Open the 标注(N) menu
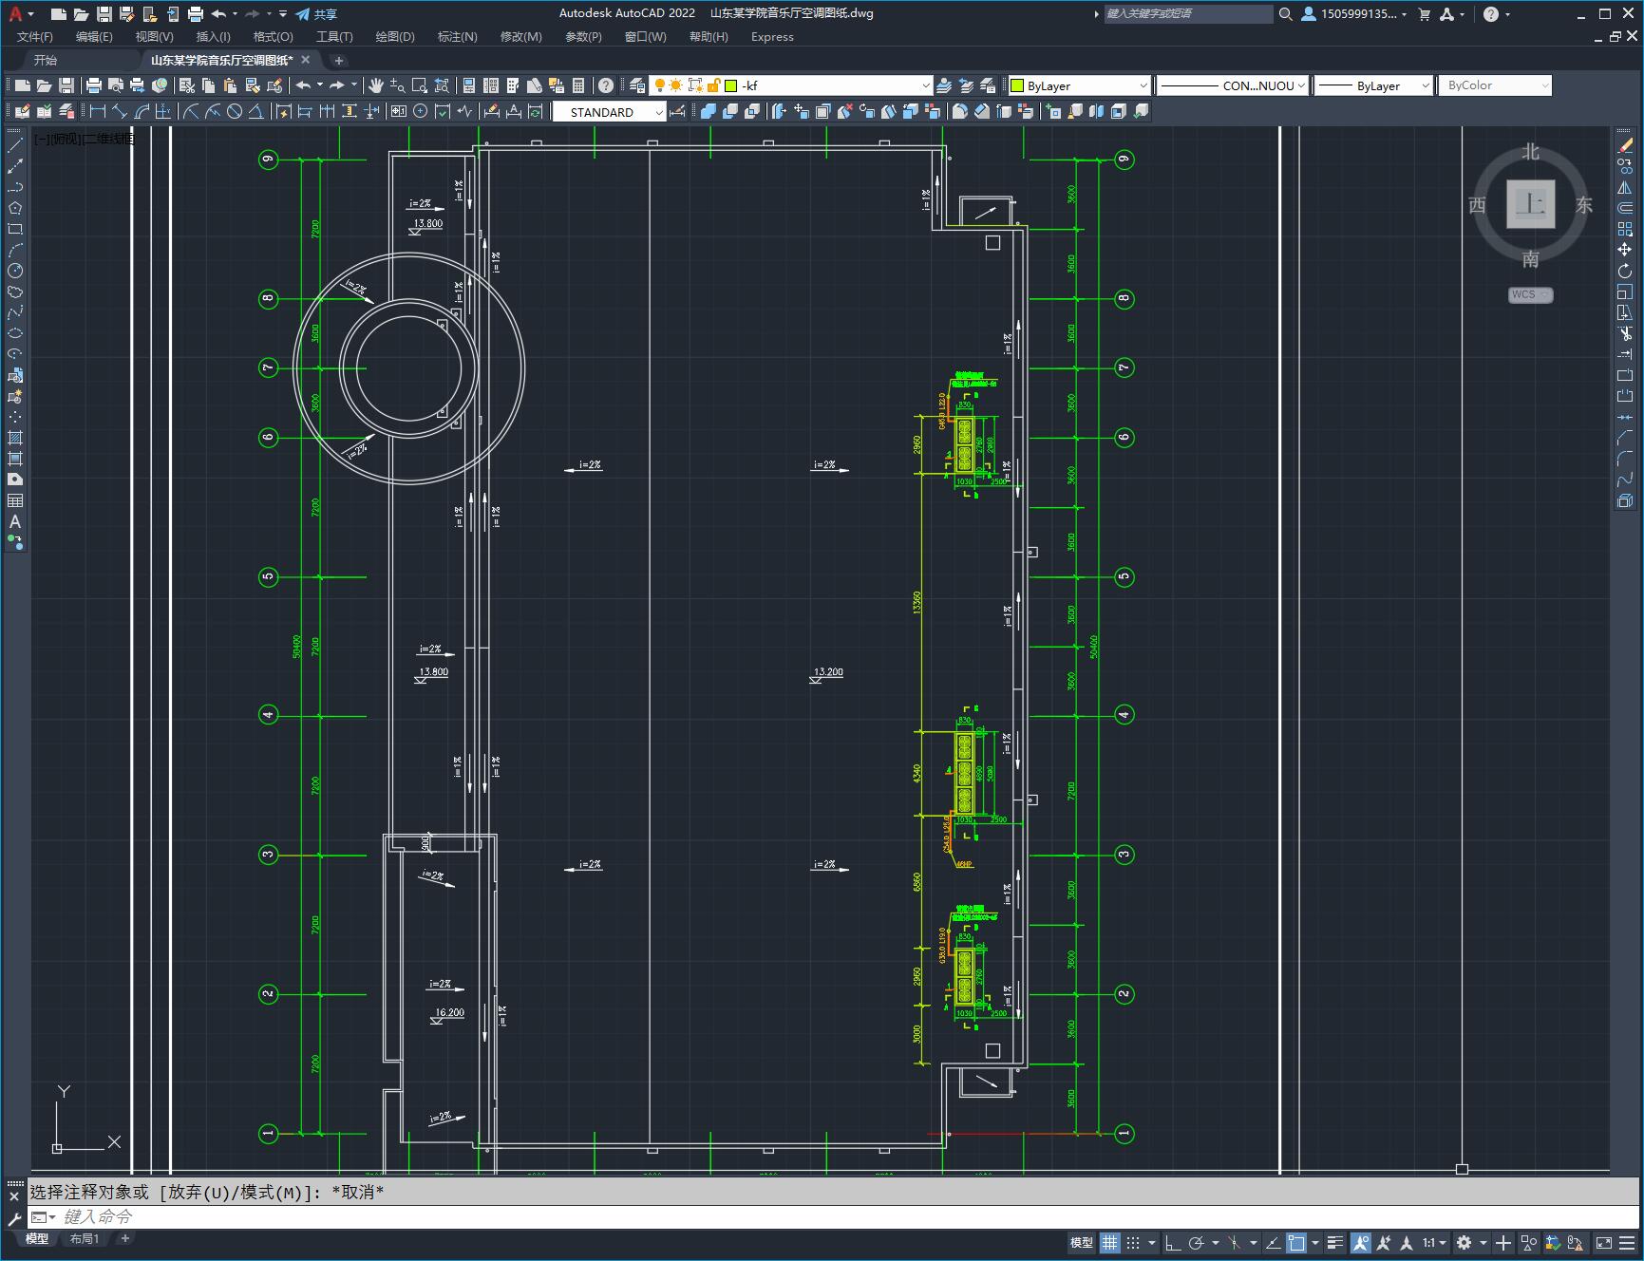The height and width of the screenshot is (1261, 1644). [457, 36]
